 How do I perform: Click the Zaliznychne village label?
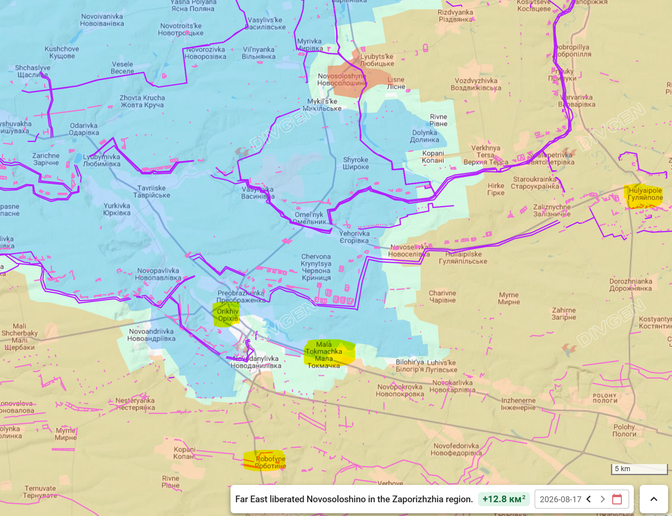click(x=552, y=210)
